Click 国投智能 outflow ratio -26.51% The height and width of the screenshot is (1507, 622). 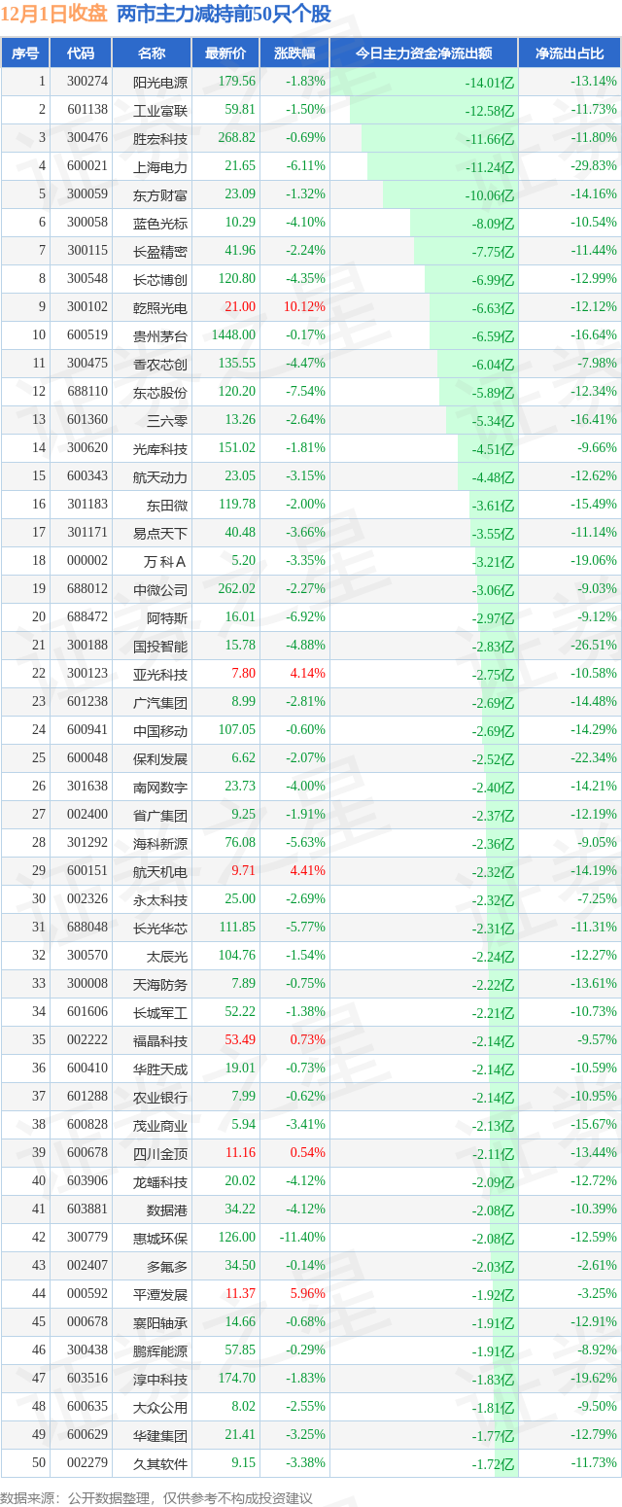[594, 646]
